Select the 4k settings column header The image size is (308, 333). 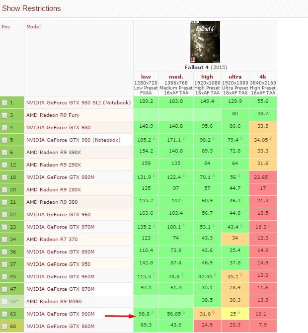tap(263, 77)
